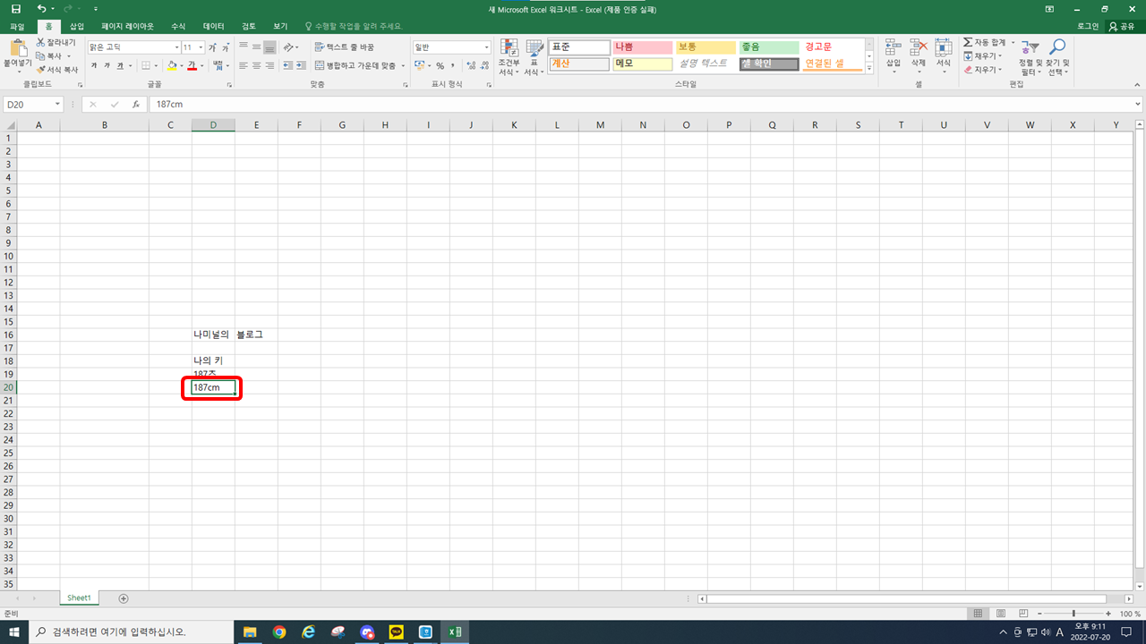Toggle italic formatting
Image resolution: width=1146 pixels, height=644 pixels.
point(107,65)
